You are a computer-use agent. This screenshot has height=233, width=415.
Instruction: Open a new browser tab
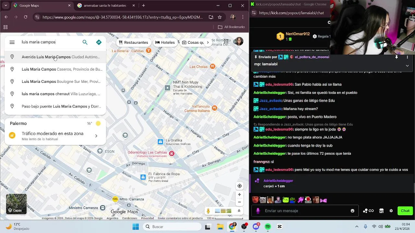click(x=144, y=6)
